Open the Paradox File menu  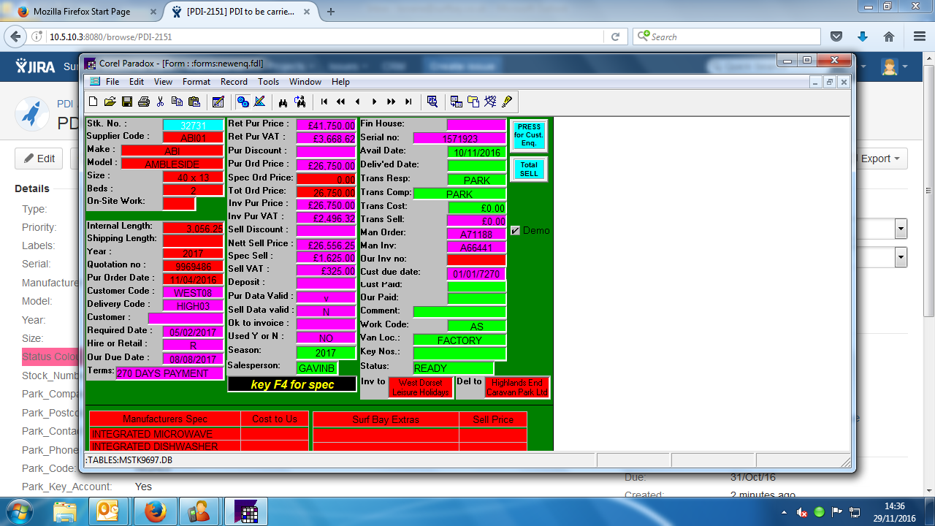point(112,82)
